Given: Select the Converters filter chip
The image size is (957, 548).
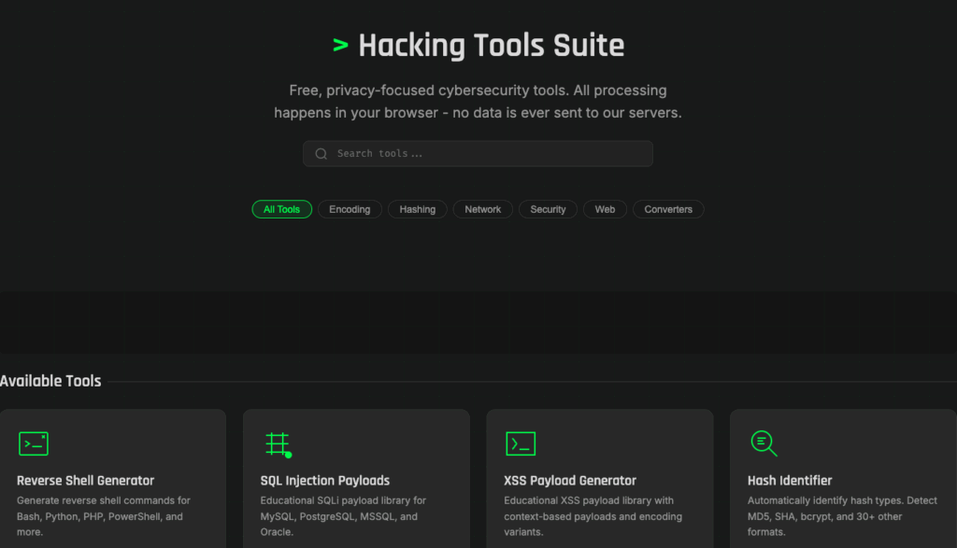Looking at the screenshot, I should [x=668, y=209].
